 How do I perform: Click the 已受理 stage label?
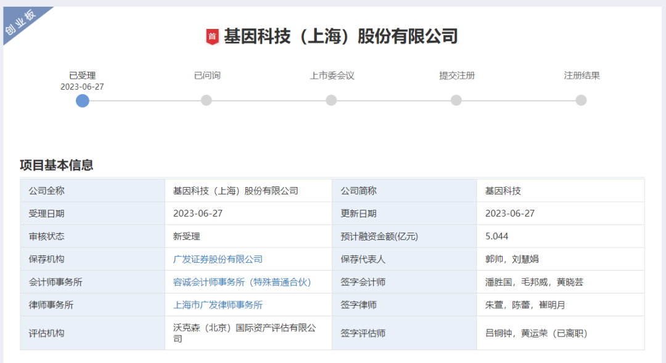[83, 76]
